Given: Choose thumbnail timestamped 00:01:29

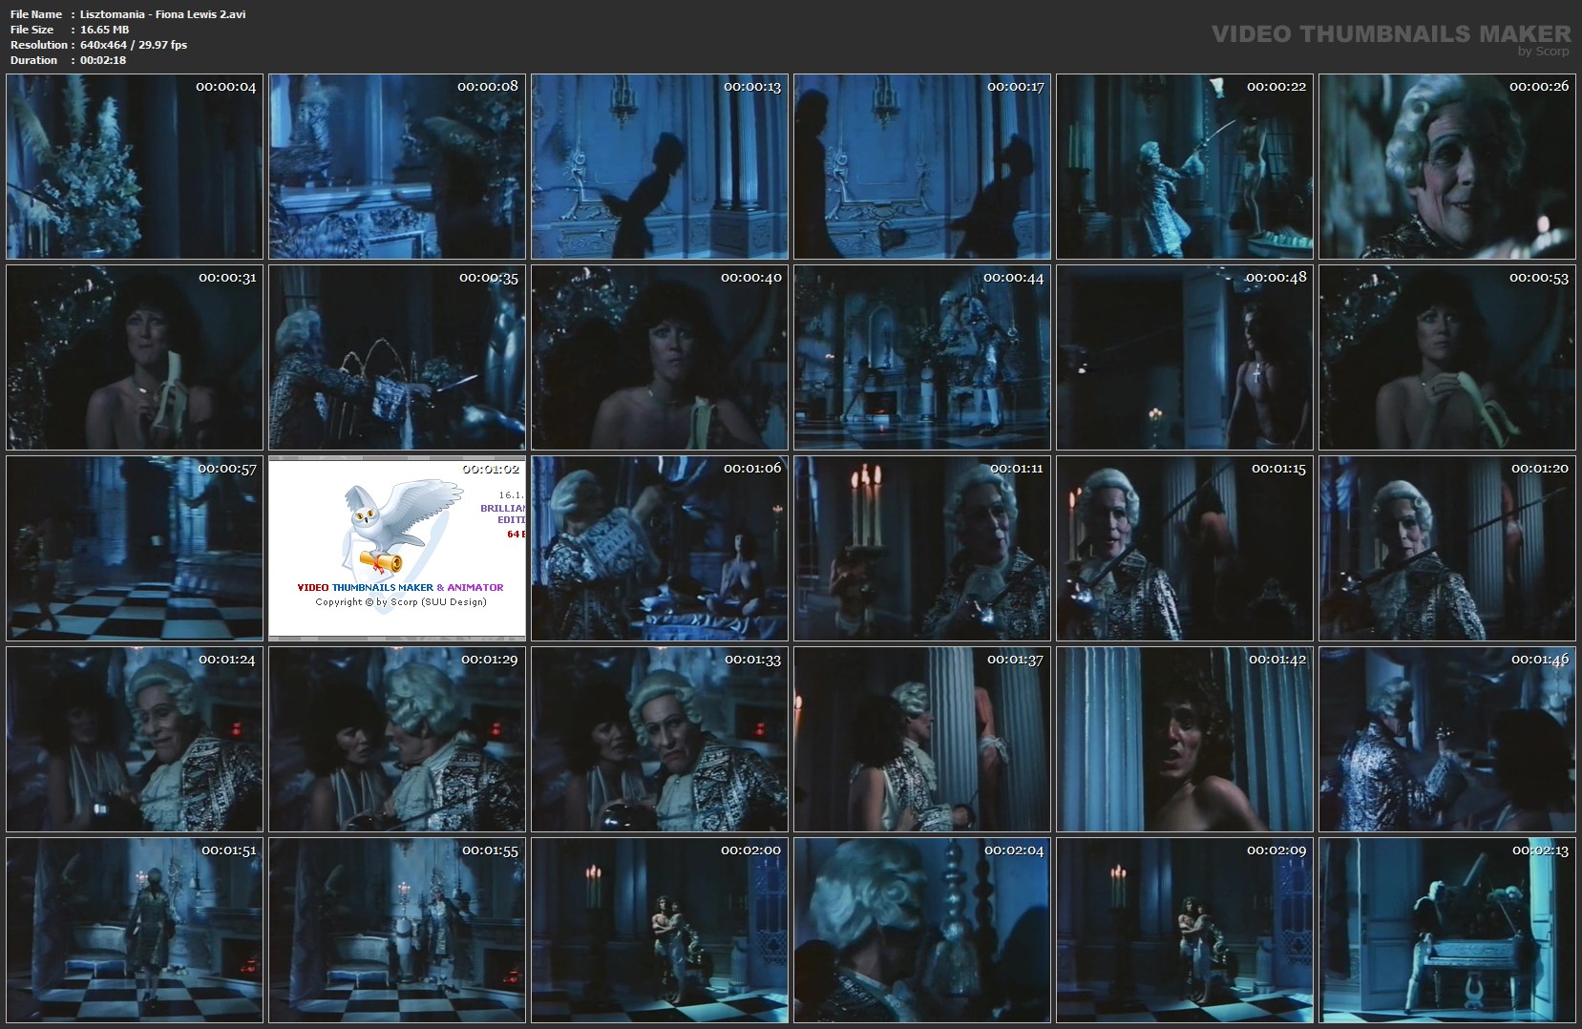Looking at the screenshot, I should coord(397,740).
